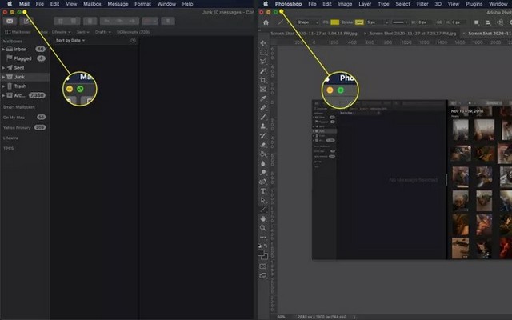Expand the Archive mailbox in sidebar
512x320 pixels.
(3, 95)
